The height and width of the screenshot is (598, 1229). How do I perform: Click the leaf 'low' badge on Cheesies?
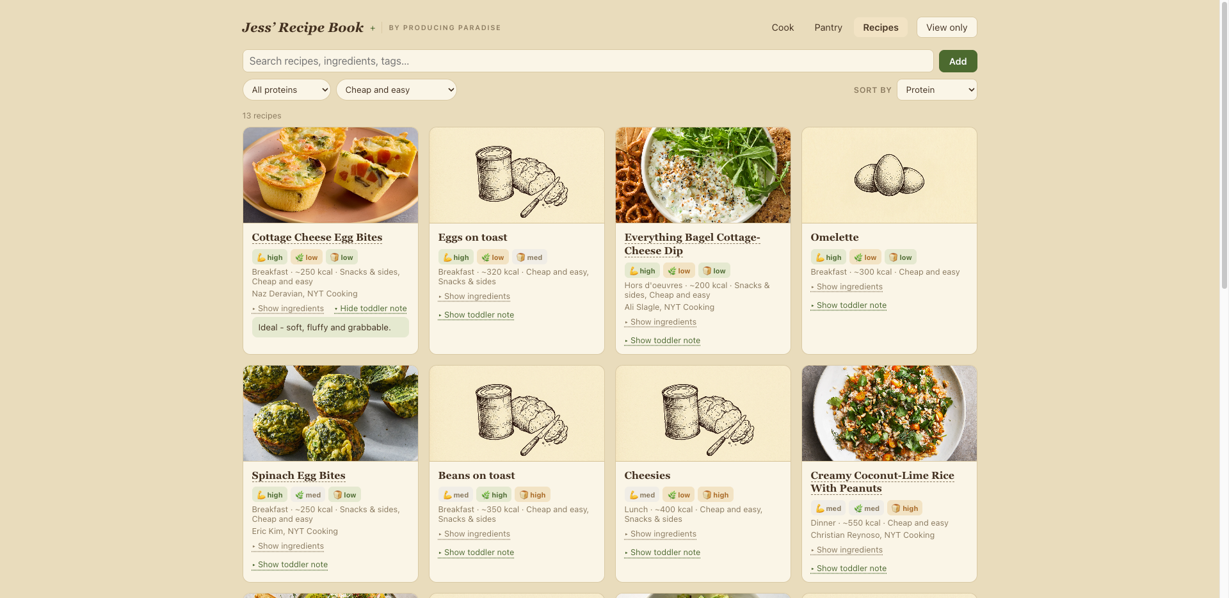[x=679, y=495]
